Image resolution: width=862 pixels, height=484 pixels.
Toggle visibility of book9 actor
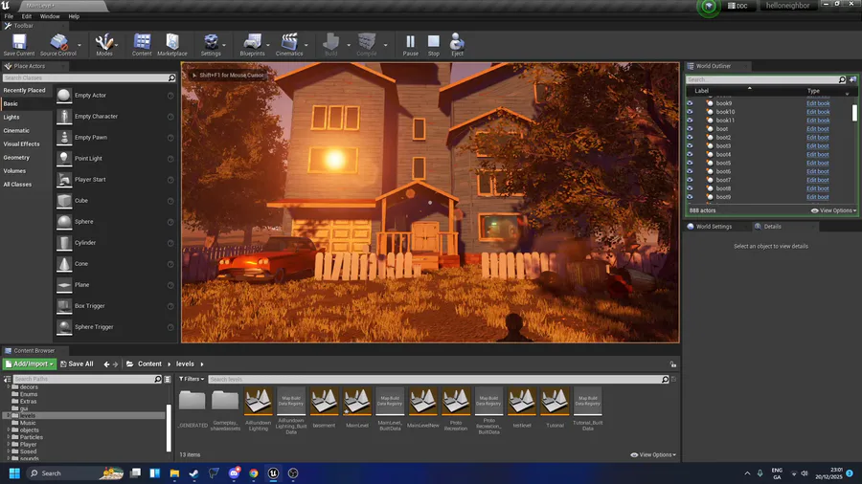click(x=690, y=103)
